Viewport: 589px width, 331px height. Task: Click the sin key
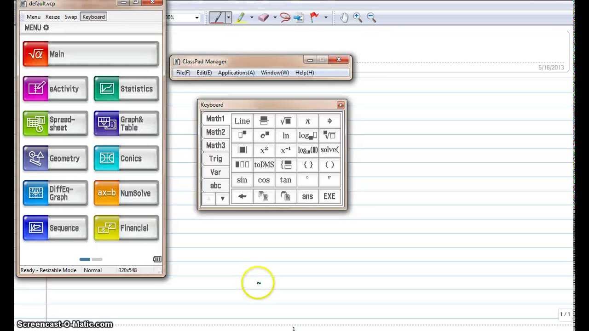coord(242,180)
